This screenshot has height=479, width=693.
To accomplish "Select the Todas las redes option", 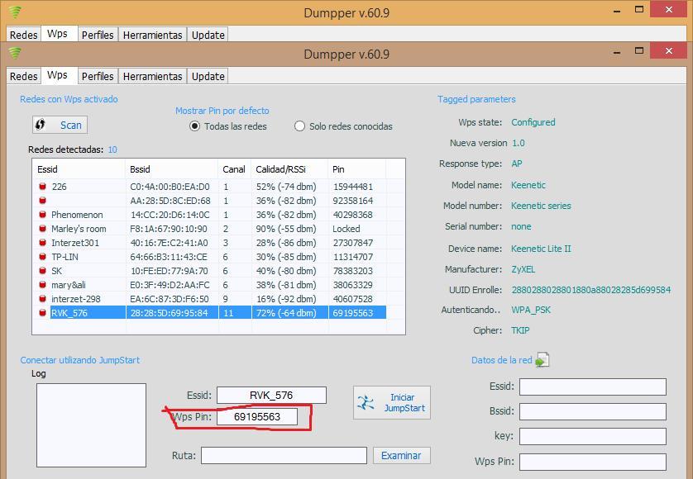I will 228,126.
